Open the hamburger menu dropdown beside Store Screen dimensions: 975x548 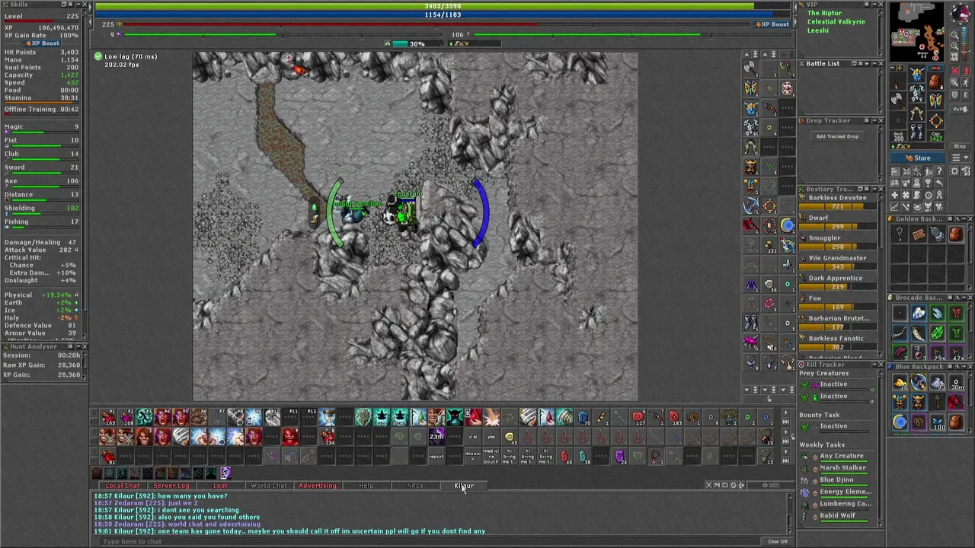pos(960,158)
